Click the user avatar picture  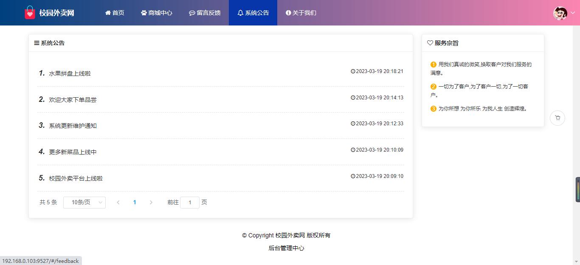click(560, 13)
